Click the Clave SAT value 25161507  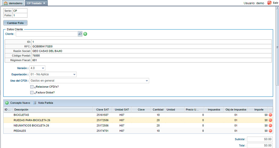coord(102,115)
